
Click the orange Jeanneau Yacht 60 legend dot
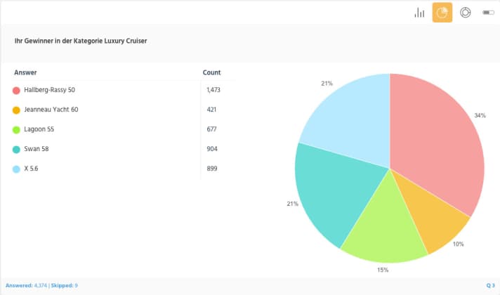click(16, 110)
